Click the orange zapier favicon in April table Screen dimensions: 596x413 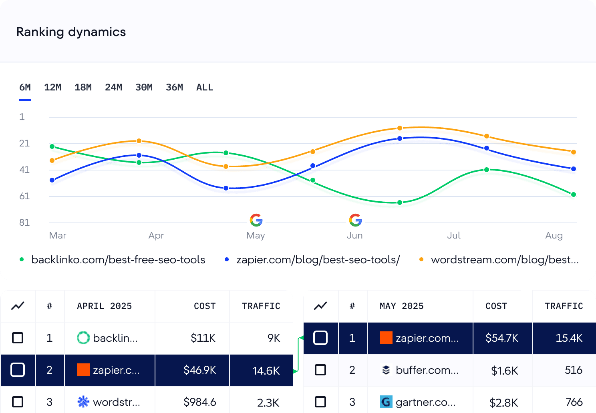[x=83, y=370]
